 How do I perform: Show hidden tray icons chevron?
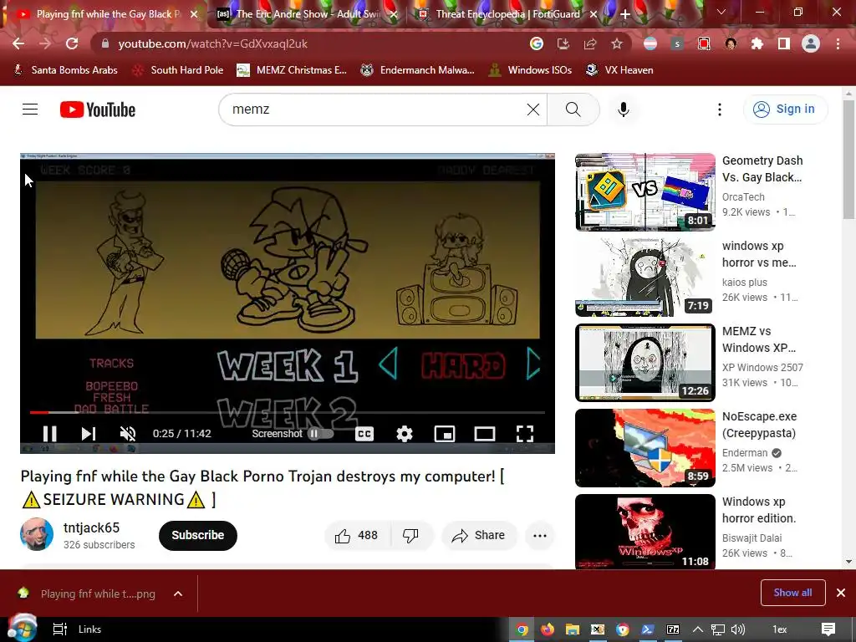(x=697, y=629)
